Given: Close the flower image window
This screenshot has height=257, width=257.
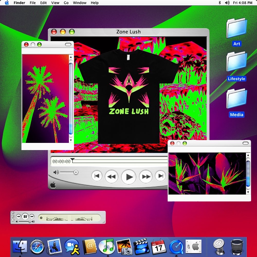Looking at the screenshot, I should pyautogui.click(x=172, y=143).
